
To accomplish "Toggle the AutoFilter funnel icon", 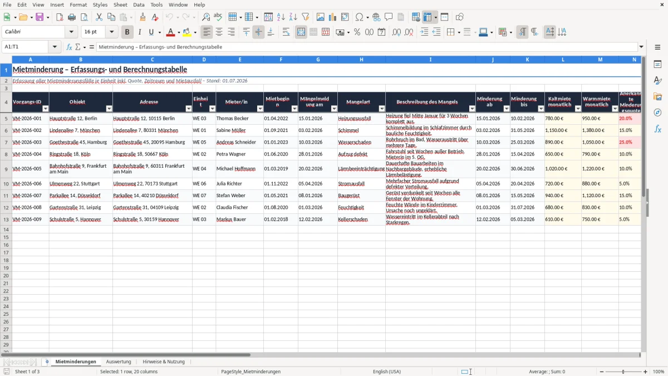I will [306, 17].
